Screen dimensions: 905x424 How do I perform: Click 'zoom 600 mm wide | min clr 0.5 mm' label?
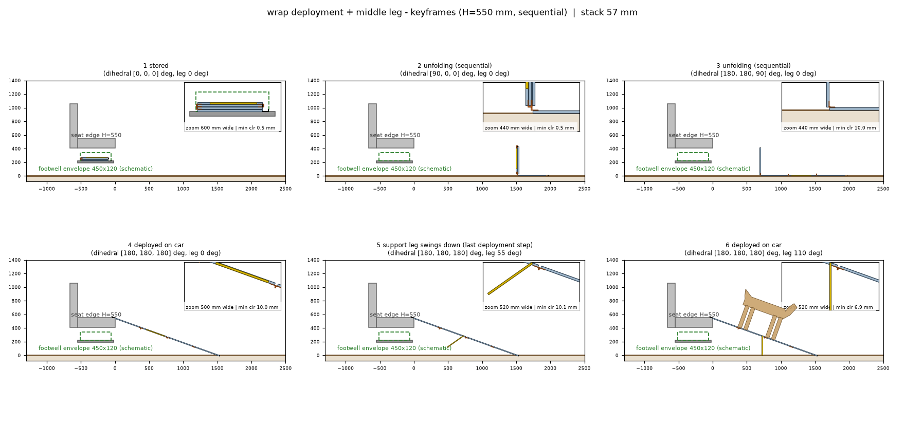[x=230, y=128]
